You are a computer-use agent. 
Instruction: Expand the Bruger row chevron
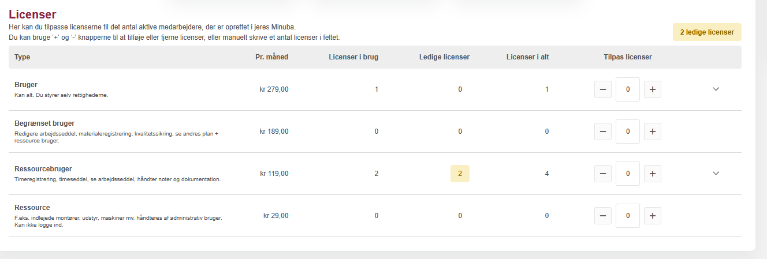[x=716, y=89]
